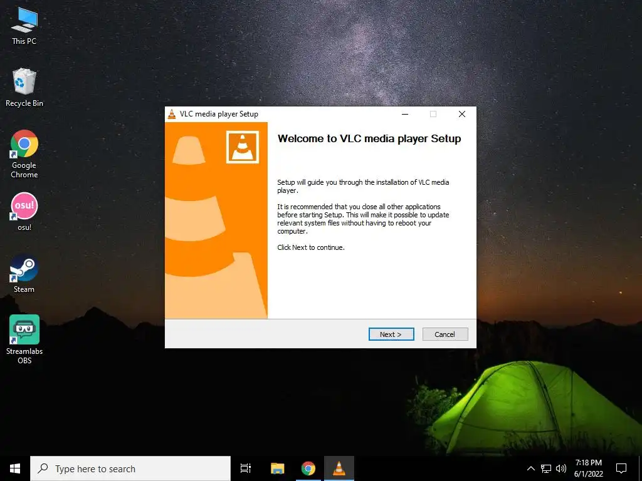The height and width of the screenshot is (481, 642).
Task: Select the VLC installer taskbar icon
Action: pyautogui.click(x=339, y=468)
